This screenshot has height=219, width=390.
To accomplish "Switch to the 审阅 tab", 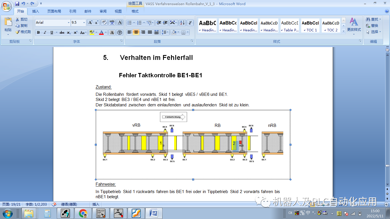I will 103,11.
